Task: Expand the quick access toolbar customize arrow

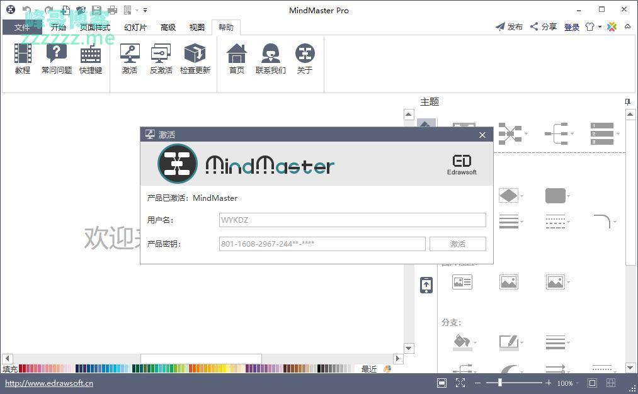Action: coord(145,10)
